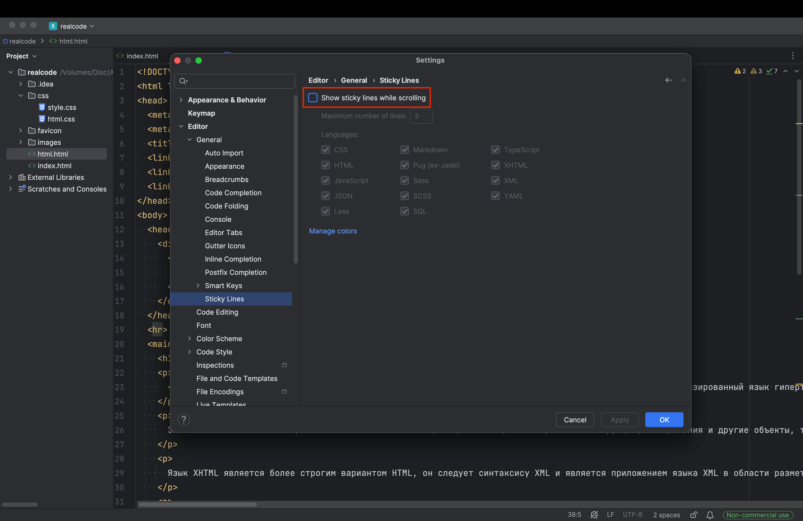Image resolution: width=803 pixels, height=521 pixels.
Task: Click the editor horizontal scrollbar
Action: [x=198, y=505]
